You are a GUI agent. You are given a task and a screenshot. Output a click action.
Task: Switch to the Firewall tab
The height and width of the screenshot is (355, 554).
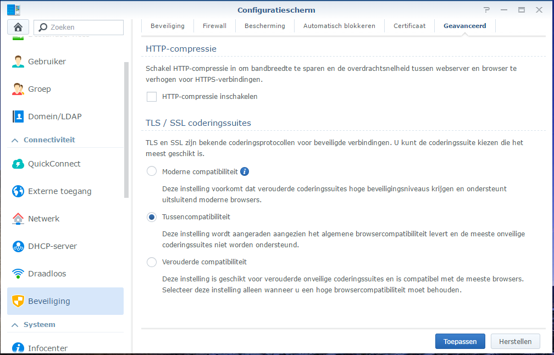pos(214,26)
